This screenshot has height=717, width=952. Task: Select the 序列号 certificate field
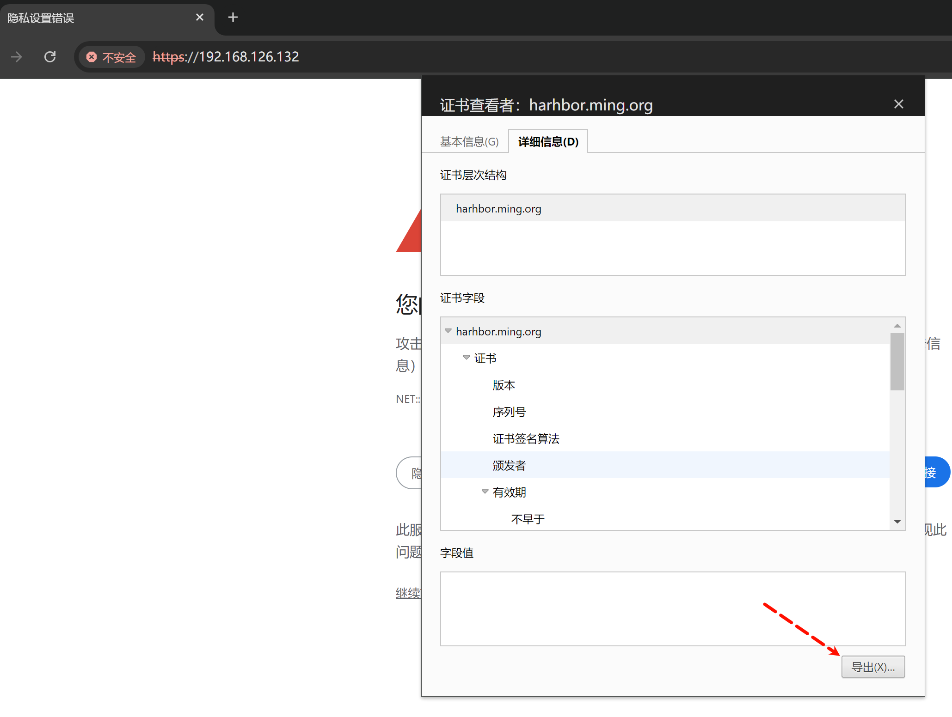click(509, 412)
